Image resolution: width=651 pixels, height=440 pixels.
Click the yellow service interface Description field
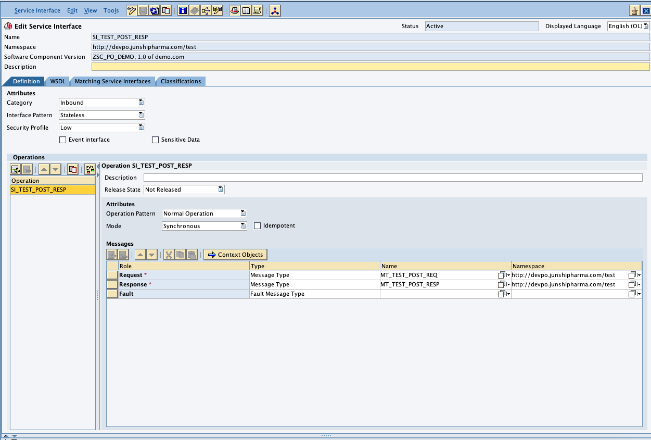(x=371, y=67)
